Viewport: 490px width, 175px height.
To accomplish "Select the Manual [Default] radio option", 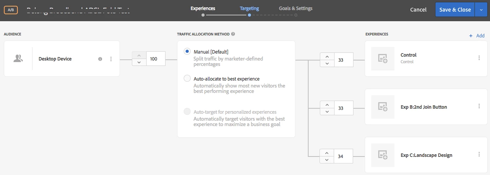I will tap(187, 51).
